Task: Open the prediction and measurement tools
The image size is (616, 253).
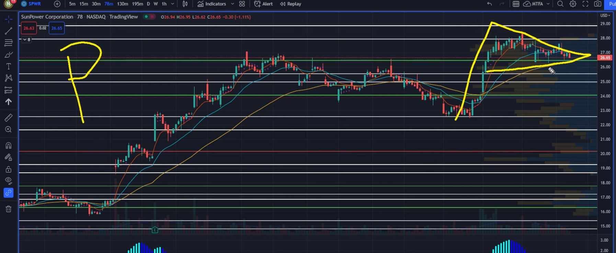Action: click(x=9, y=90)
